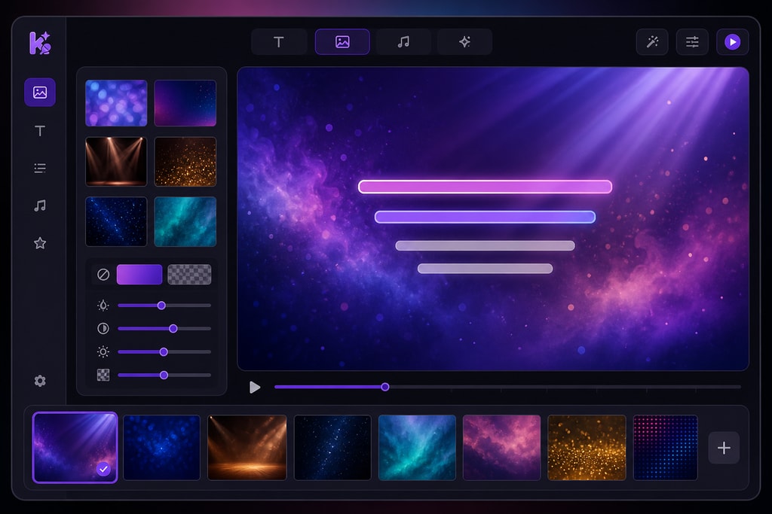772x514 pixels.
Task: Click the playback progress bar handle
Action: click(x=385, y=388)
